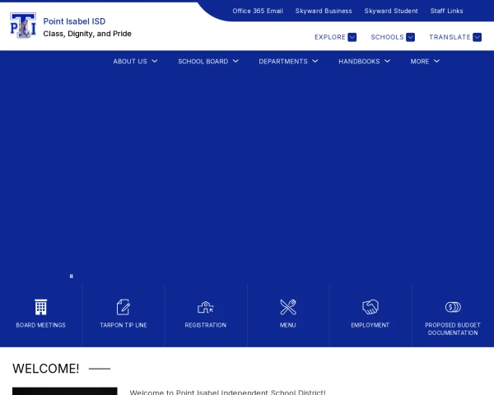Open the Board Meetings building icon
Image resolution: width=494 pixels, height=395 pixels.
click(40, 307)
